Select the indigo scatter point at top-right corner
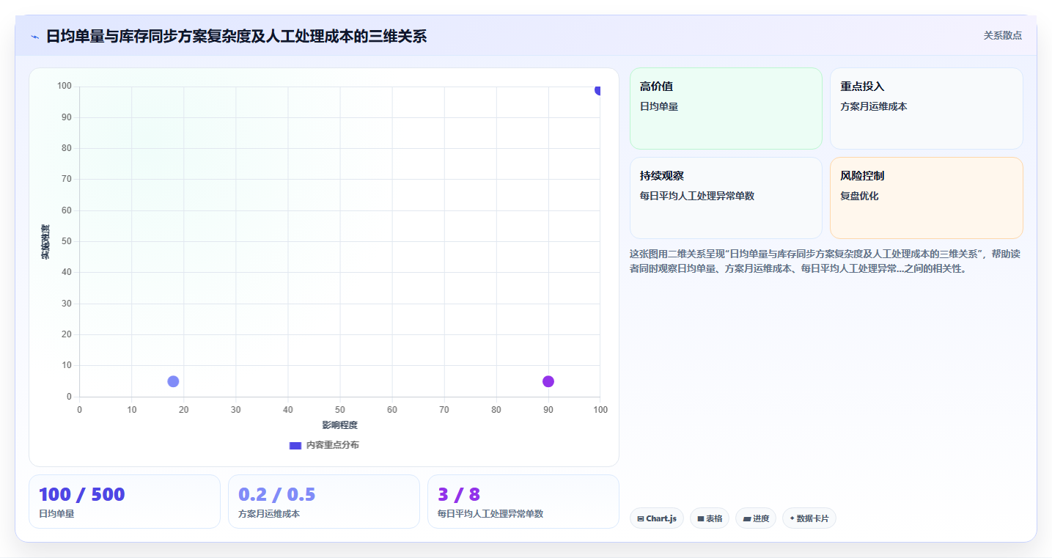This screenshot has height=558, width=1052. coord(598,90)
